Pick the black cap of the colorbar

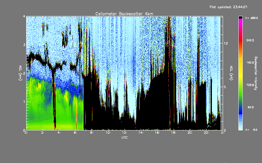pyautogui.click(x=240, y=17)
